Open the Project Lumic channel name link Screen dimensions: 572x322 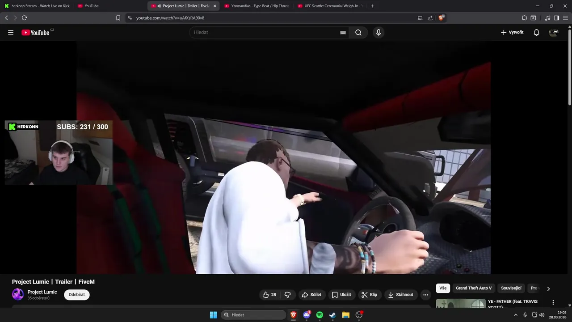pos(42,292)
